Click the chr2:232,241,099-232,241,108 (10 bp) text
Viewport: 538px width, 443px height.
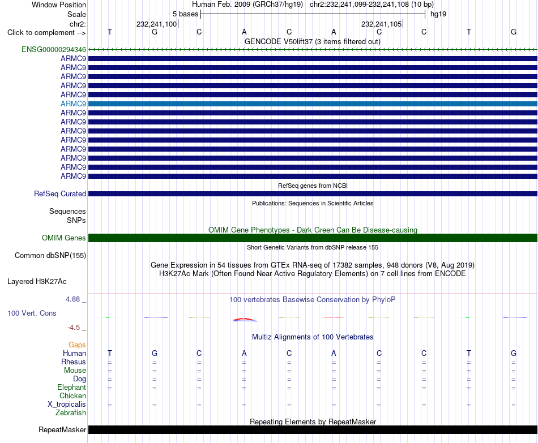click(x=372, y=5)
